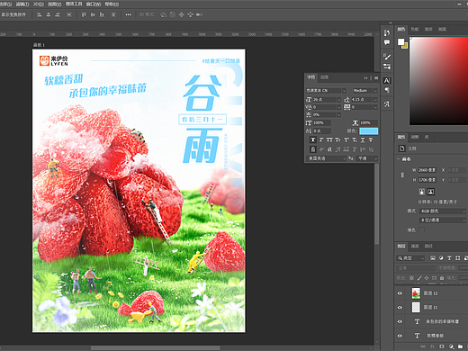Toggle Strikethrough in Character panel

pyautogui.click(x=371, y=139)
